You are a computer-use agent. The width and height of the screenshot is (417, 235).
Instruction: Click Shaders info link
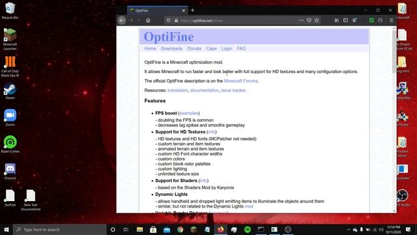(x=203, y=181)
